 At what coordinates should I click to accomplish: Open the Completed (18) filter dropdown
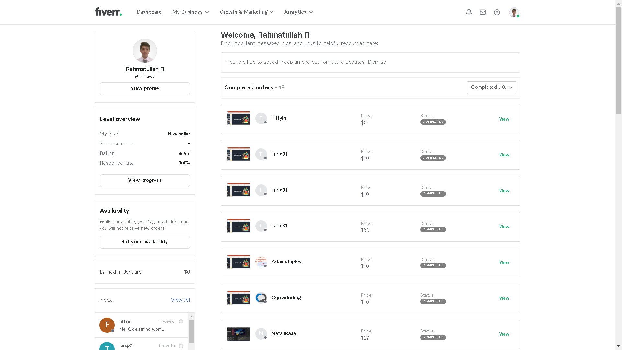491,87
